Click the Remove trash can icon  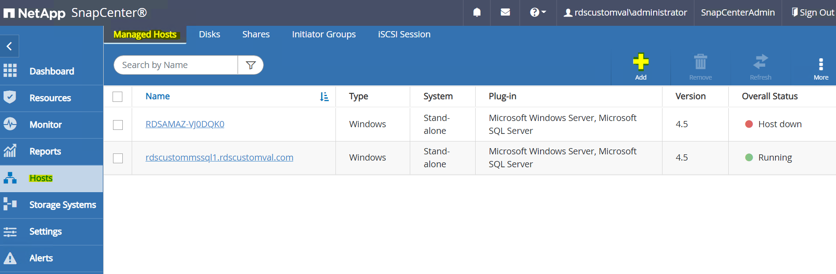click(700, 62)
